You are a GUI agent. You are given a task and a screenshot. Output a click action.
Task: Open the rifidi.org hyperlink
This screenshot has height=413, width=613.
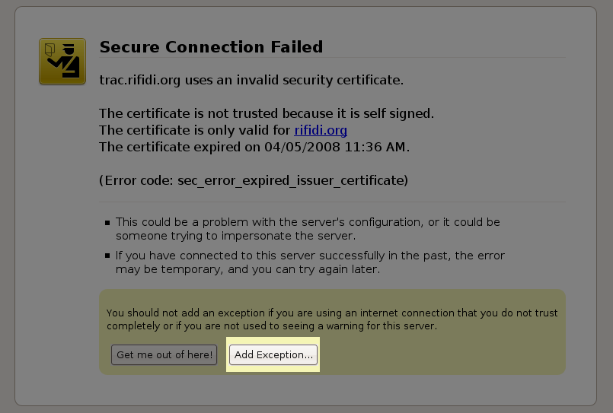321,130
